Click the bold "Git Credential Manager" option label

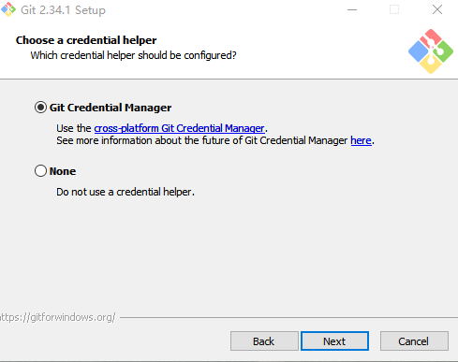coord(111,108)
